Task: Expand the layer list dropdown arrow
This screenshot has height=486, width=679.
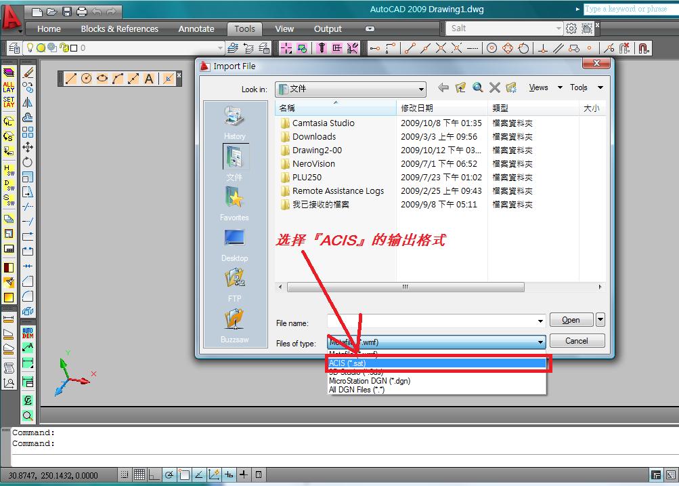Action: tap(220, 47)
